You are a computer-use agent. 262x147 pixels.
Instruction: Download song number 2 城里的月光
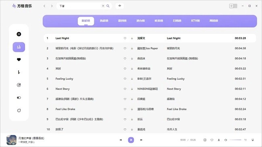click(x=132, y=48)
